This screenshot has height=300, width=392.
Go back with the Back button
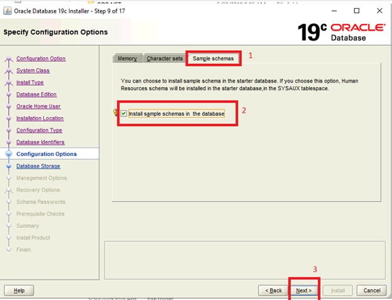click(x=273, y=291)
